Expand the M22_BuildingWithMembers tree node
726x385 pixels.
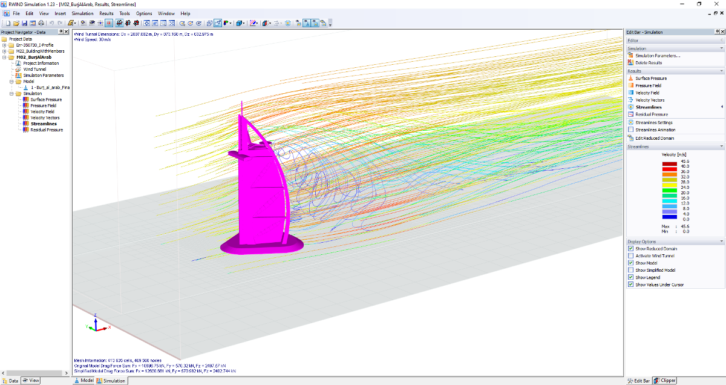[x=4, y=51]
